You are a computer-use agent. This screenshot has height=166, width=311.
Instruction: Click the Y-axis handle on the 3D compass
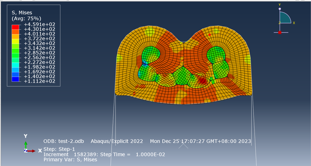point(280,9)
